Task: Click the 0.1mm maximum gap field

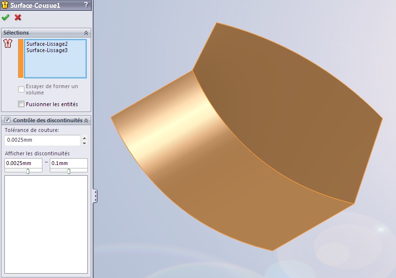Action: coord(68,163)
